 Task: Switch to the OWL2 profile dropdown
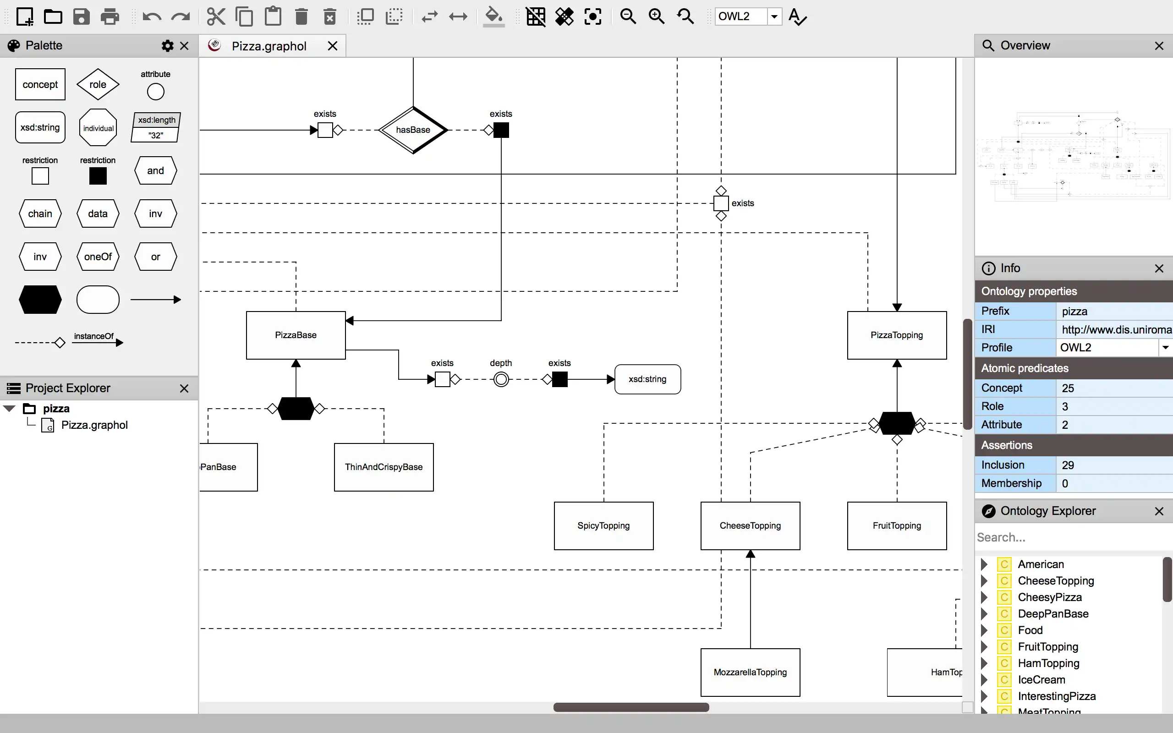(1165, 347)
